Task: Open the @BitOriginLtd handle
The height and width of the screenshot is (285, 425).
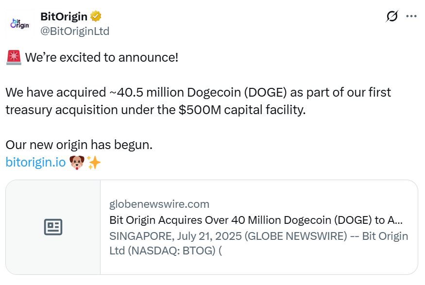Action: click(x=75, y=31)
